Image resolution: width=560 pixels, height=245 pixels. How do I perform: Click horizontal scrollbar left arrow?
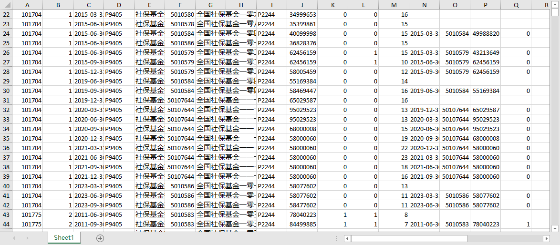347,238
